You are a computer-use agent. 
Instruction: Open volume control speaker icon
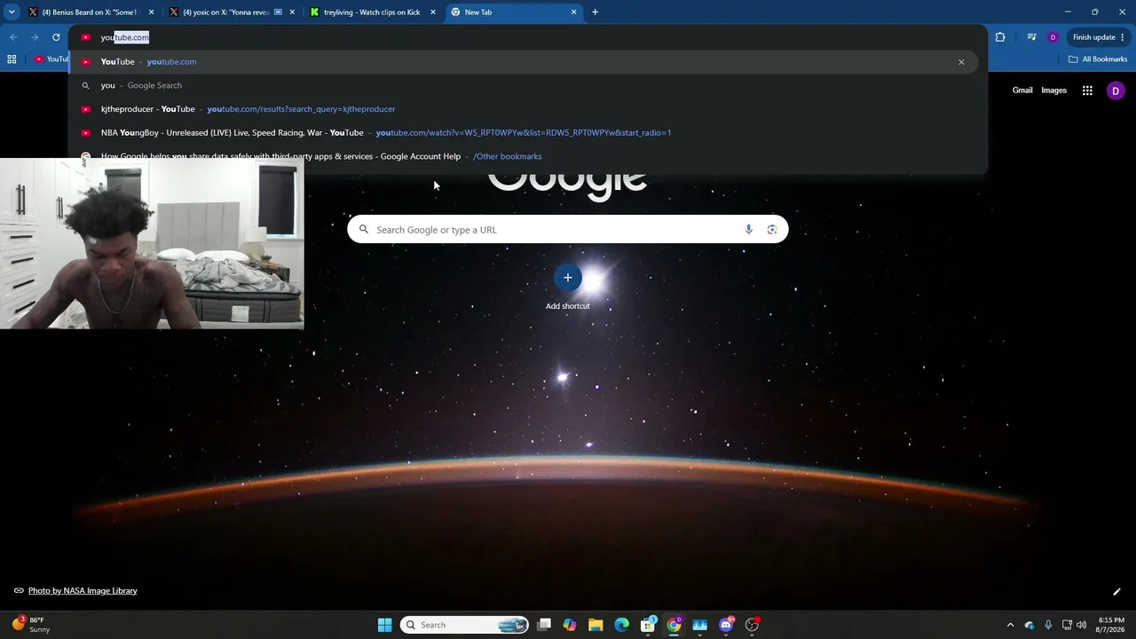(x=1082, y=625)
